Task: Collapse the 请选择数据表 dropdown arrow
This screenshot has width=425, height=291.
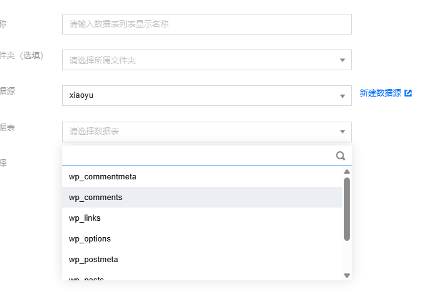Action: coord(342,132)
